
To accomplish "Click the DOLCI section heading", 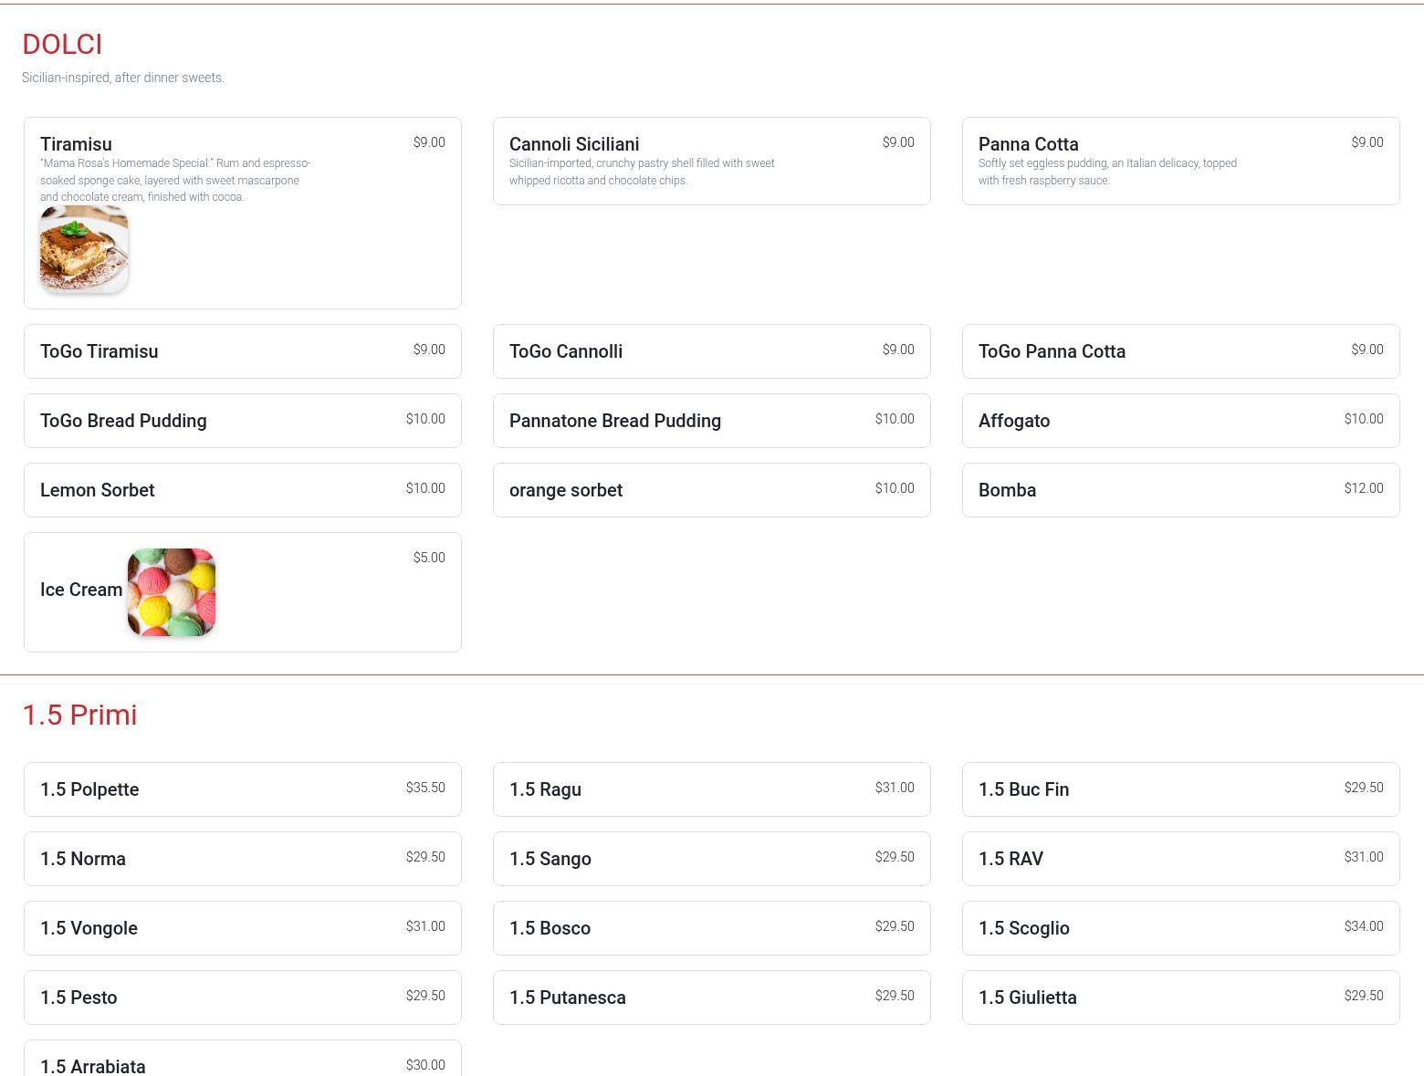I will tap(62, 44).
